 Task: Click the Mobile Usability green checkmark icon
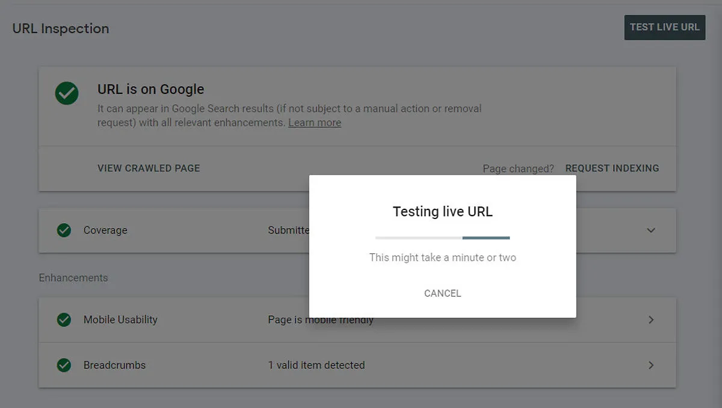coord(64,320)
